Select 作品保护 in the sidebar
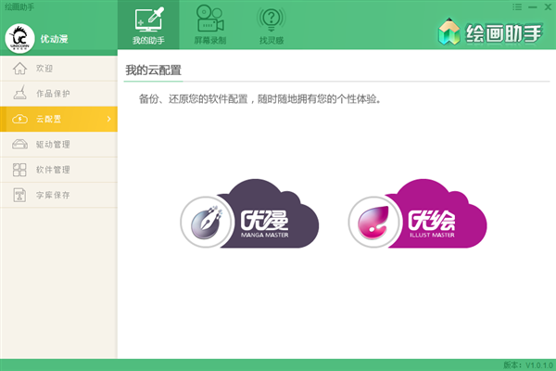Image resolution: width=556 pixels, height=371 pixels. point(59,94)
